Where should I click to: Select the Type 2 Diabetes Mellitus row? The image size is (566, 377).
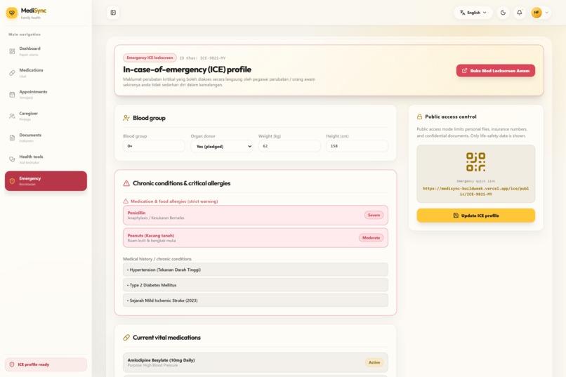256,285
